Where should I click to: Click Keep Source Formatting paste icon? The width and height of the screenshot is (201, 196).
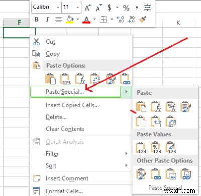(185, 107)
